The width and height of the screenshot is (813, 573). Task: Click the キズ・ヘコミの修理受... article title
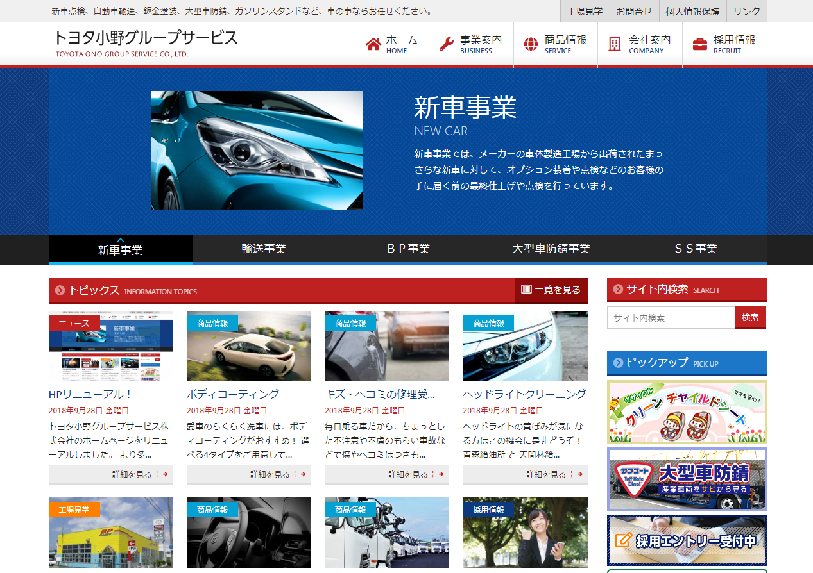[380, 394]
